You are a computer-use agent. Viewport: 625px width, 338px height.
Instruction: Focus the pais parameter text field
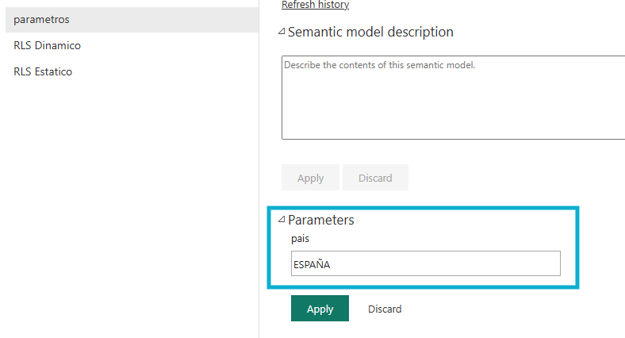[x=425, y=264]
